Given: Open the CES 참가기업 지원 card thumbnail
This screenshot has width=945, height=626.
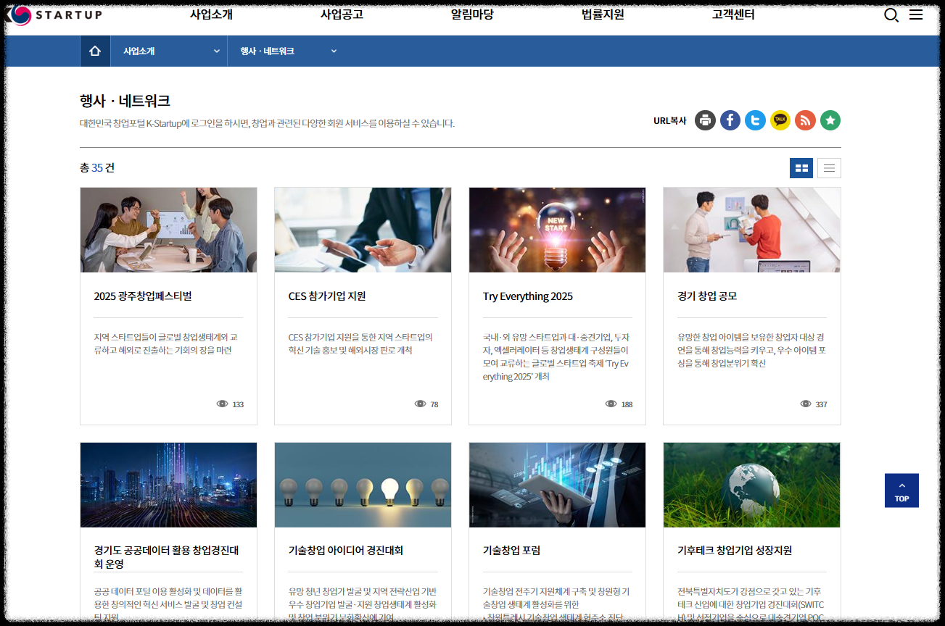Looking at the screenshot, I should pos(363,229).
